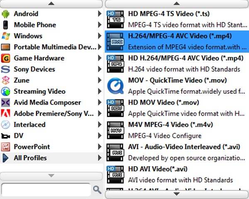Expand the All Profiles submenu arrow
This screenshot has width=249, height=199.
tap(100, 158)
